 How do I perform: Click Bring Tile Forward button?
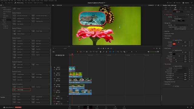coord(173,27)
